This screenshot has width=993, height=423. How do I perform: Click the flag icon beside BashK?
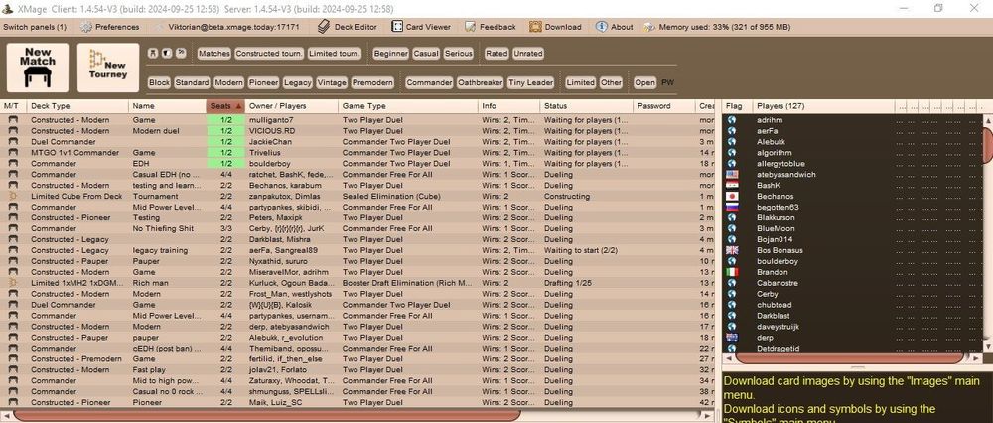coord(732,185)
